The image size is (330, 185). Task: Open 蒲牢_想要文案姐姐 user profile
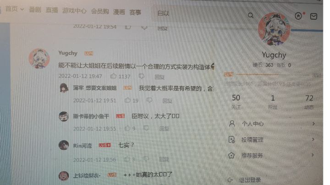pos(95,88)
